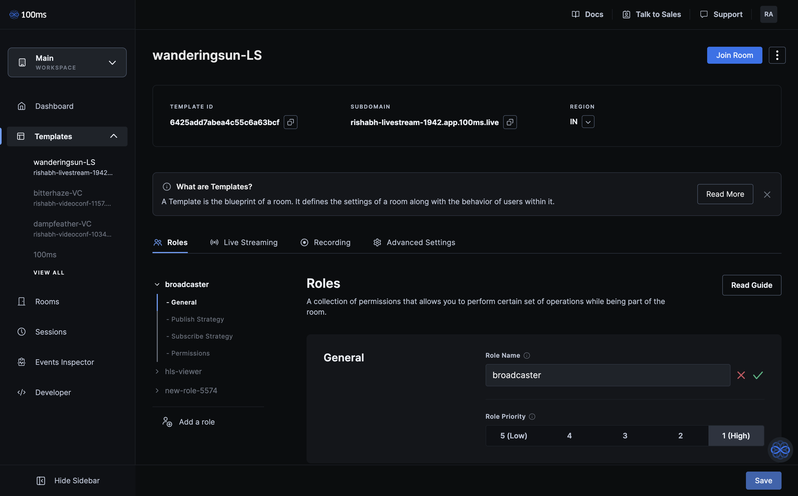Switch to the Live Streaming tab
This screenshot has width=798, height=496.
coord(250,242)
